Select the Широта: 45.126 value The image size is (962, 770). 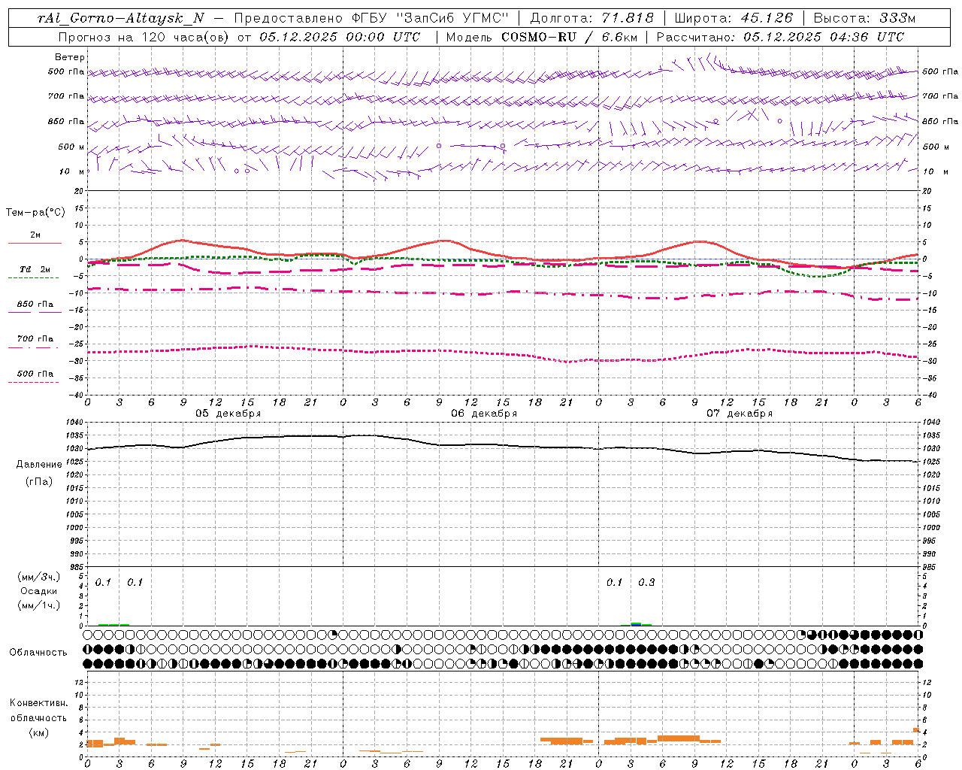coord(734,18)
